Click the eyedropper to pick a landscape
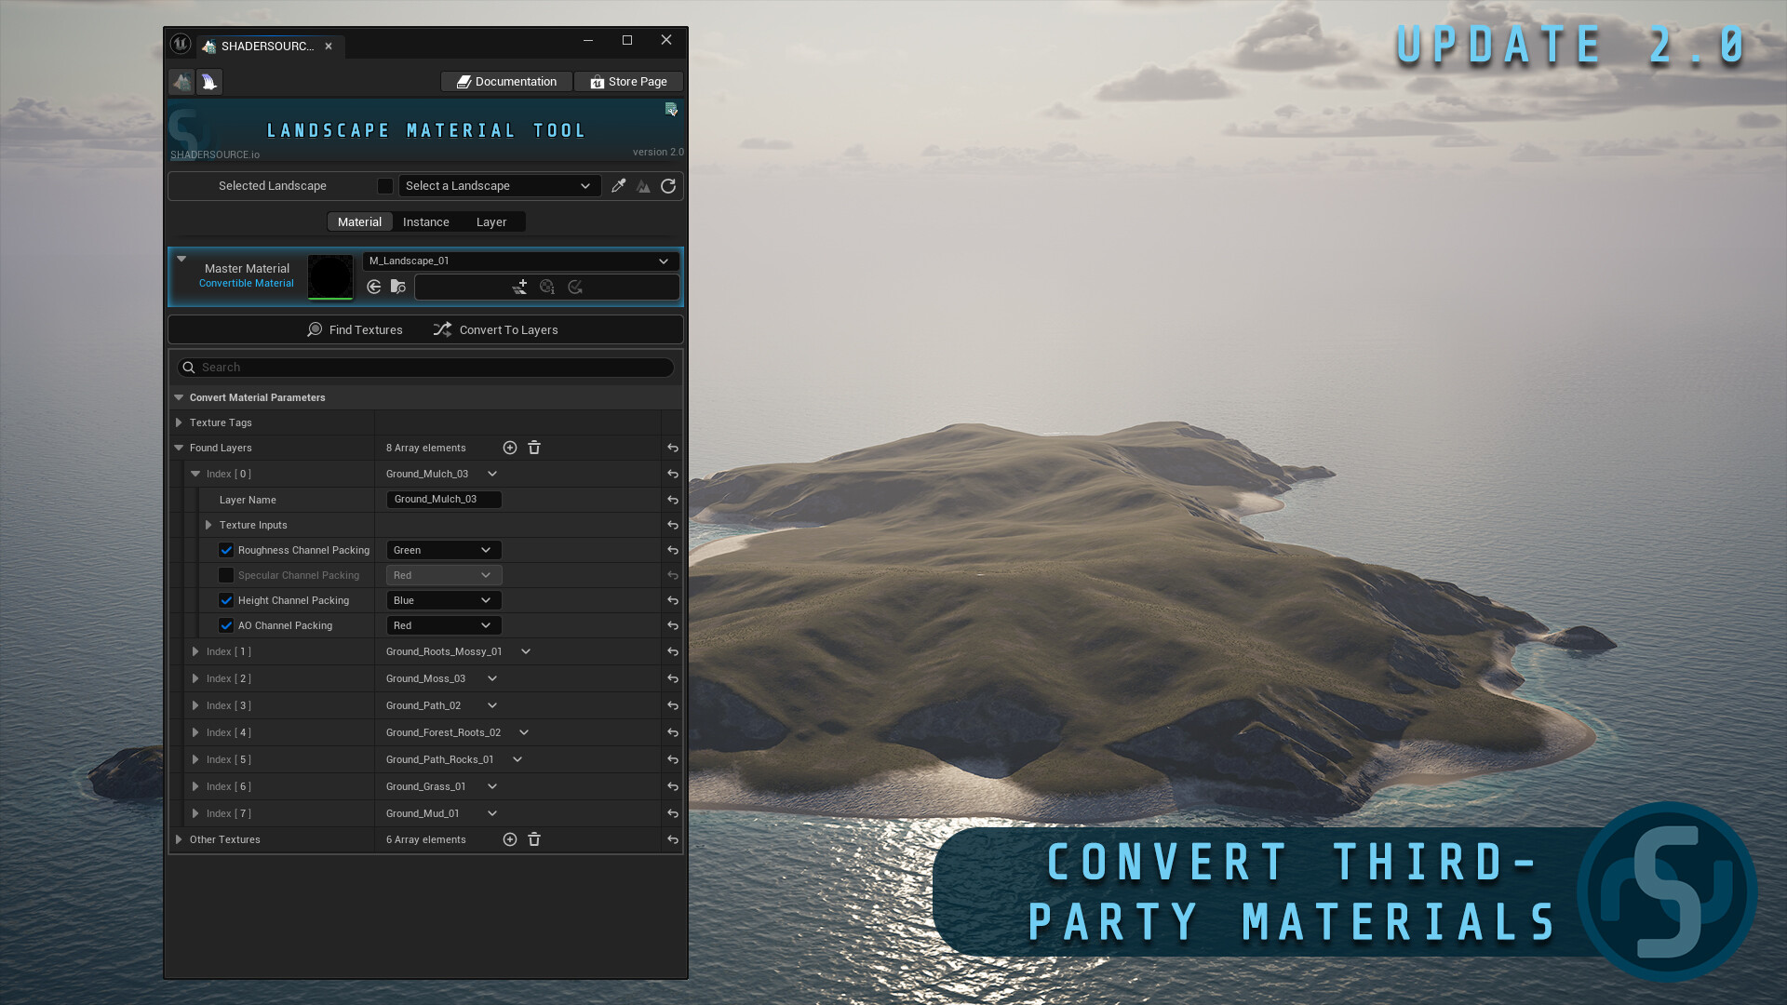The height and width of the screenshot is (1005, 1787). click(x=619, y=186)
